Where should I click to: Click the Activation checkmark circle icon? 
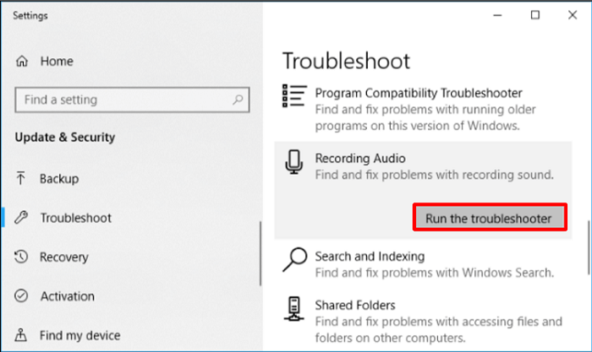(22, 296)
